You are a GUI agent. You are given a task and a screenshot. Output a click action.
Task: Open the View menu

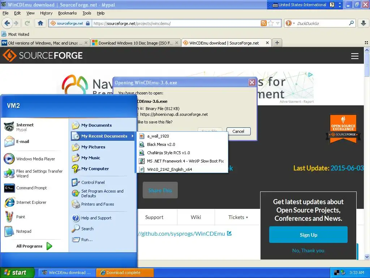pos(30,13)
